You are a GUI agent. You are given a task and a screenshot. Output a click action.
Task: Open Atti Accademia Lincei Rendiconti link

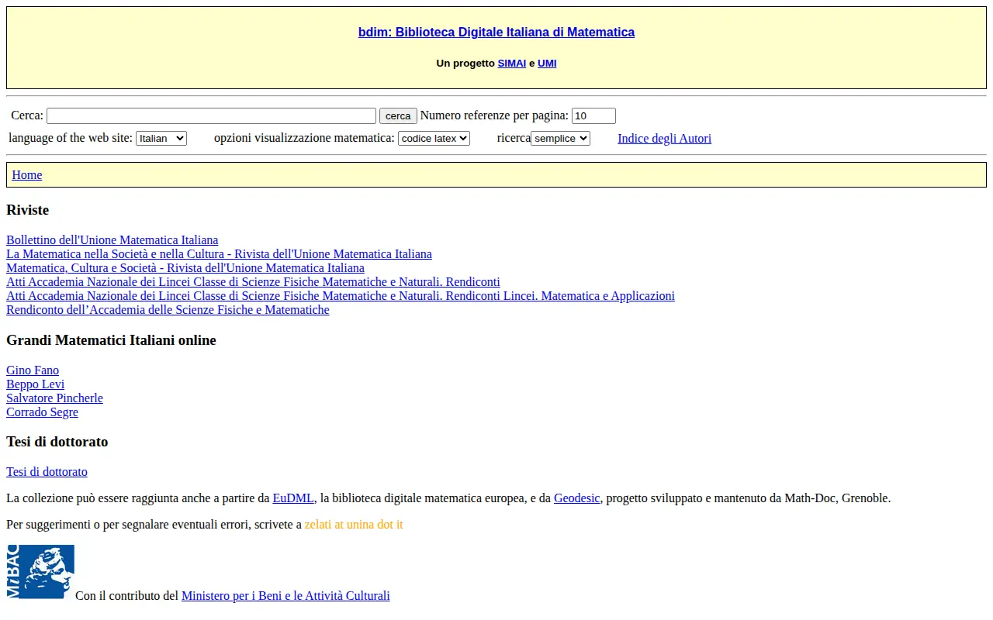[253, 282]
